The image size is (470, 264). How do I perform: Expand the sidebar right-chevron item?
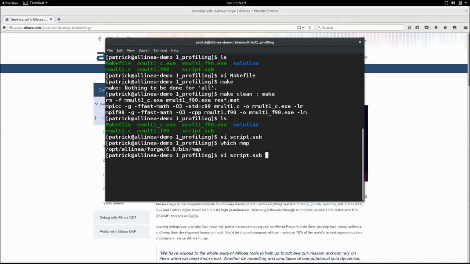(x=95, y=118)
